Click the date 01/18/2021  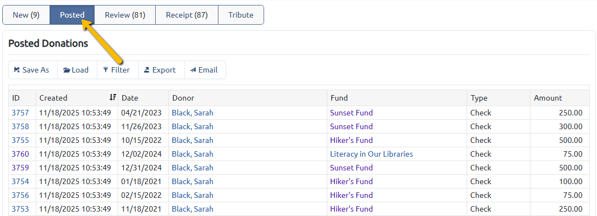pyautogui.click(x=141, y=181)
